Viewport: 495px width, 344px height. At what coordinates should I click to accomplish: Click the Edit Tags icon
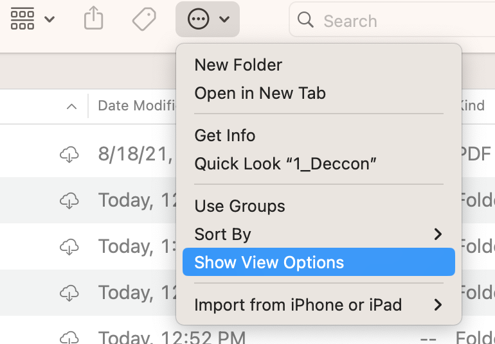(x=144, y=19)
